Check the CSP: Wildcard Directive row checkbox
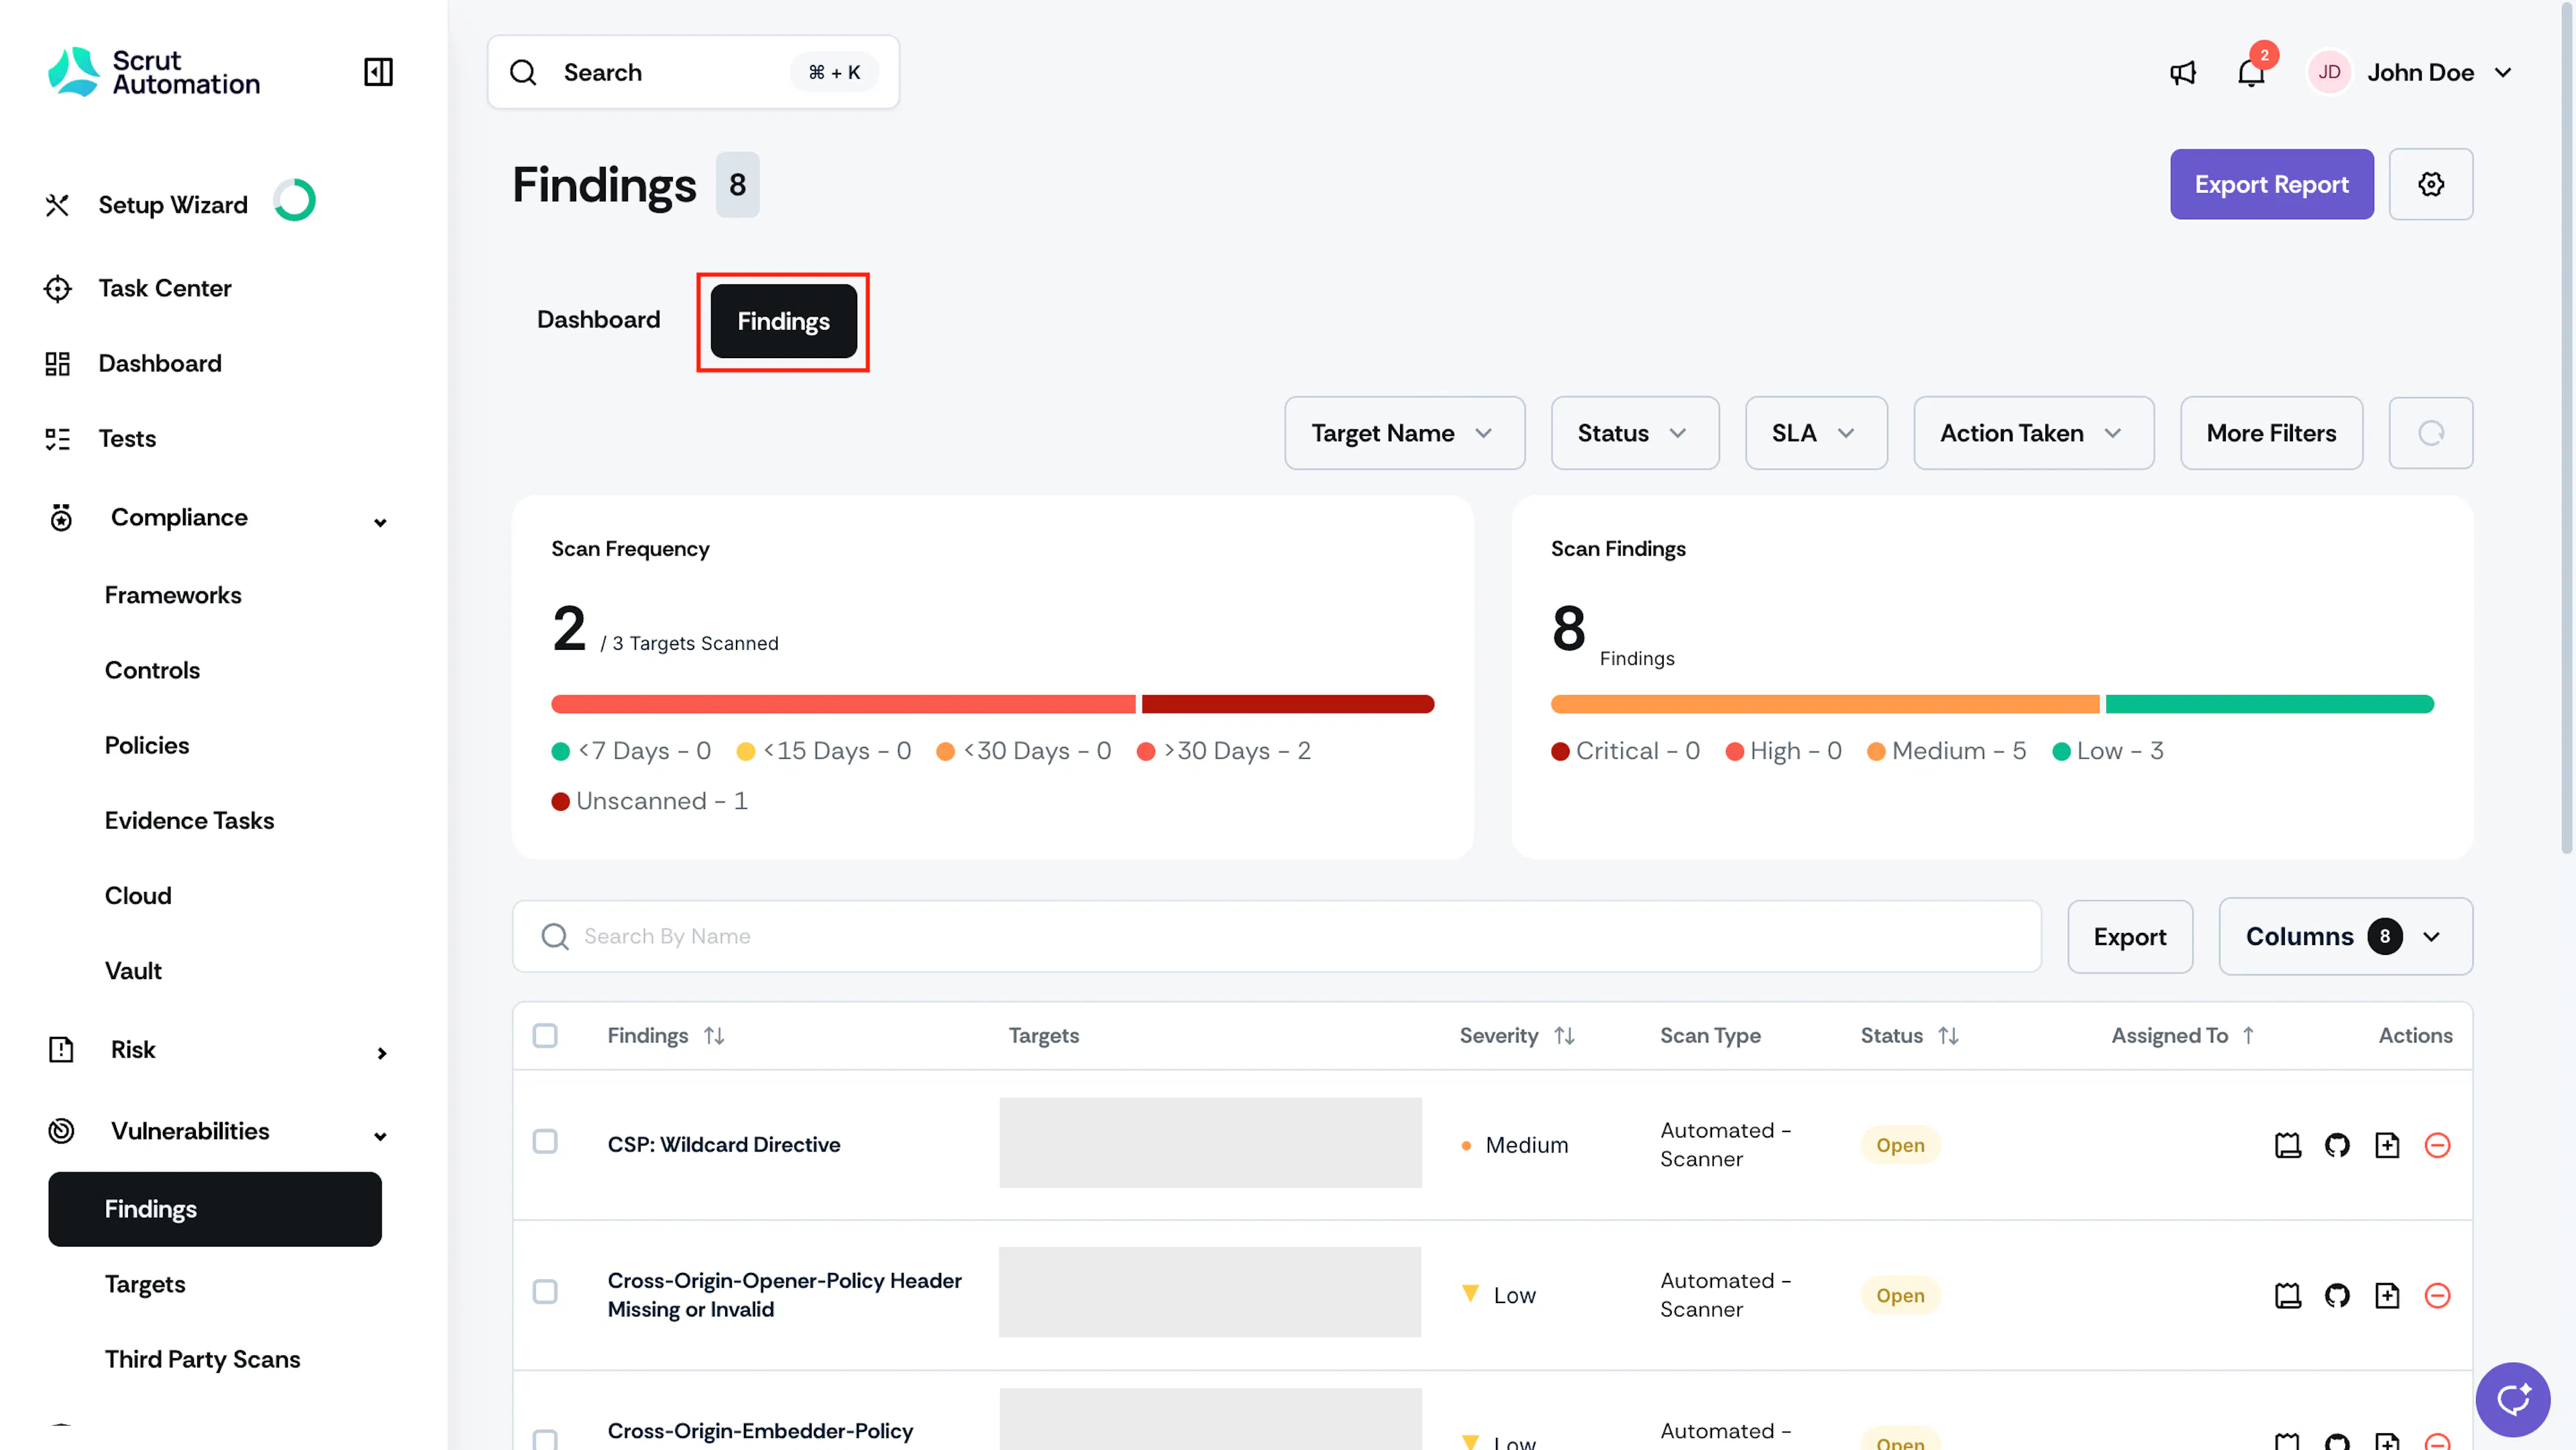 click(x=545, y=1141)
